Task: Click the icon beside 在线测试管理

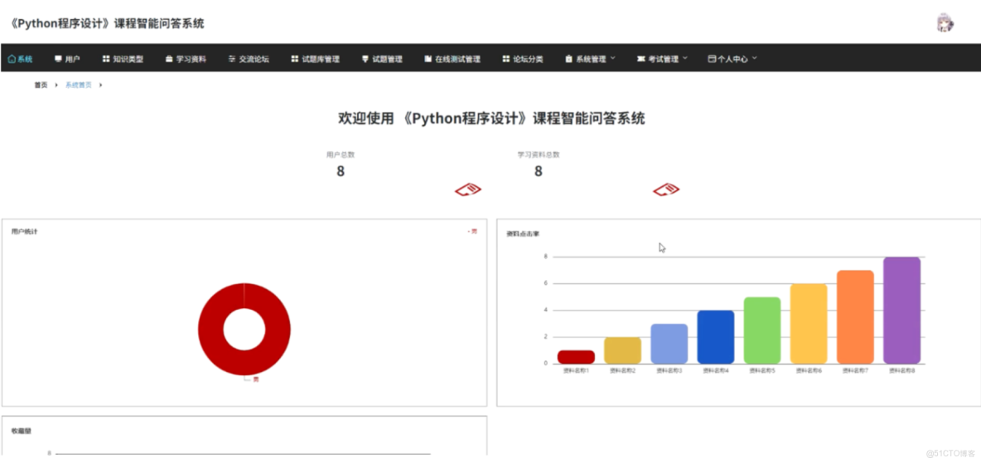Action: click(x=428, y=60)
